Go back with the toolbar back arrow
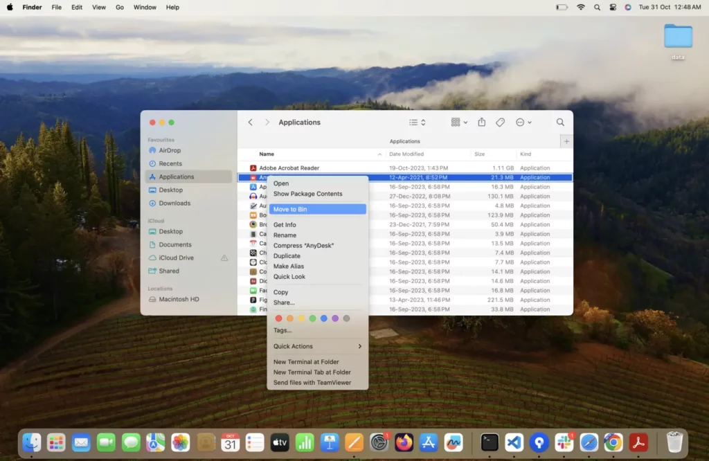The width and height of the screenshot is (709, 461). [251, 123]
